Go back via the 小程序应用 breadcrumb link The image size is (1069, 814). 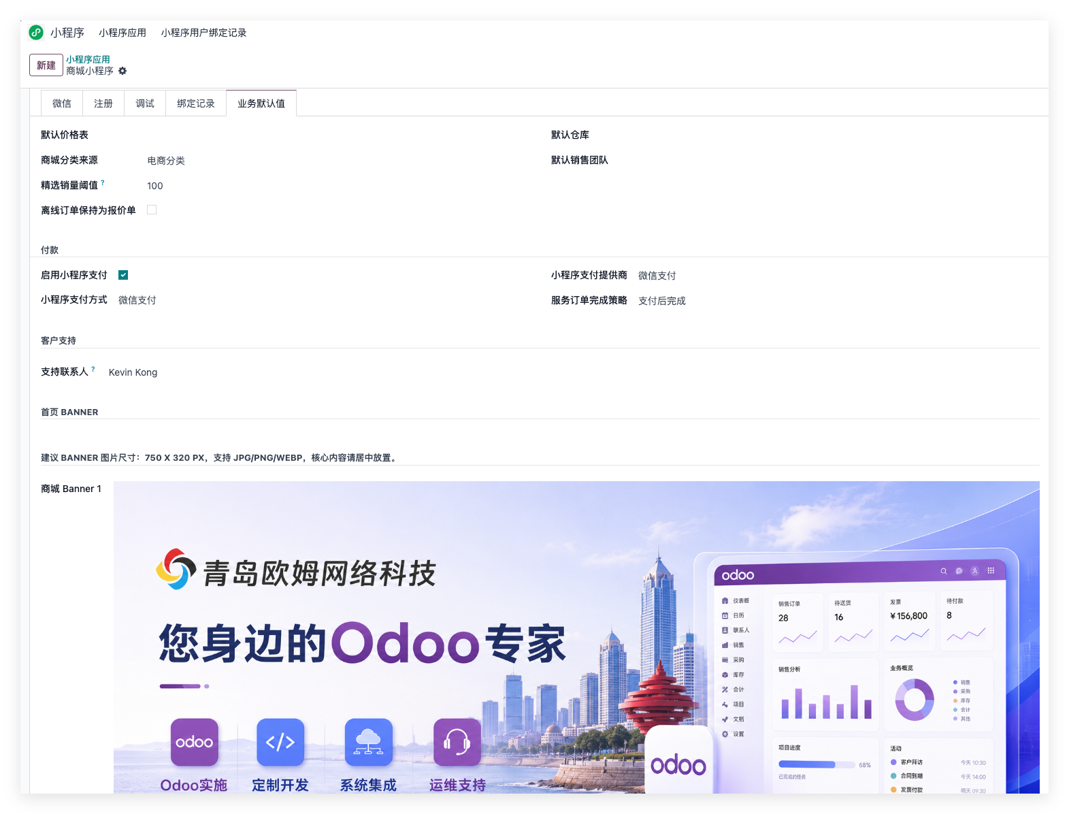pos(88,59)
